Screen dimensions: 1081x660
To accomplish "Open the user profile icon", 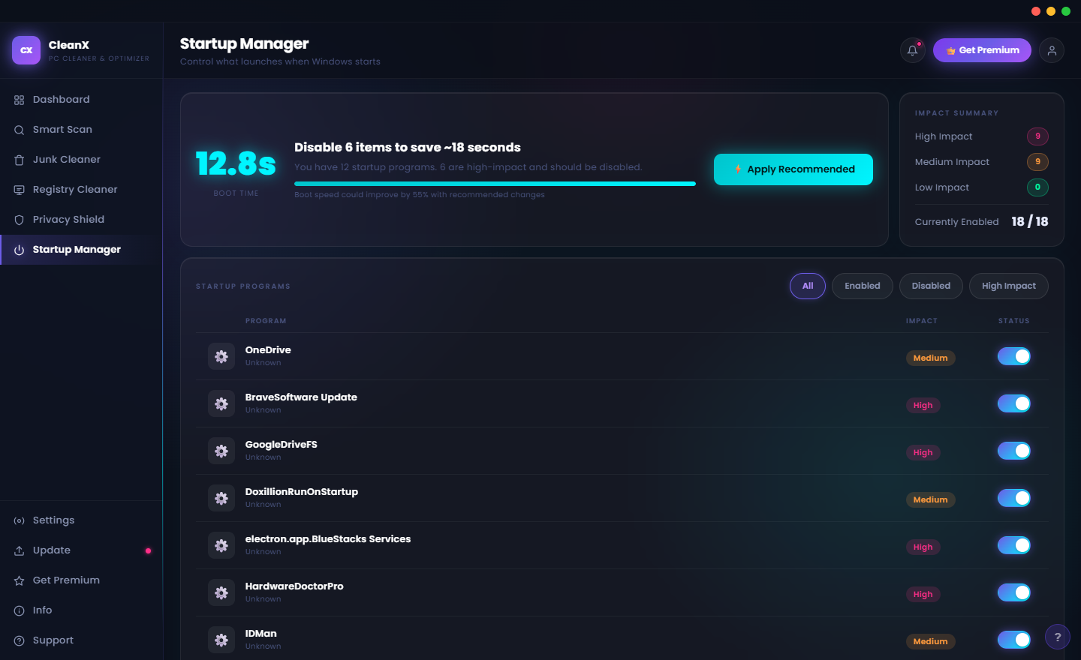I will pyautogui.click(x=1052, y=50).
